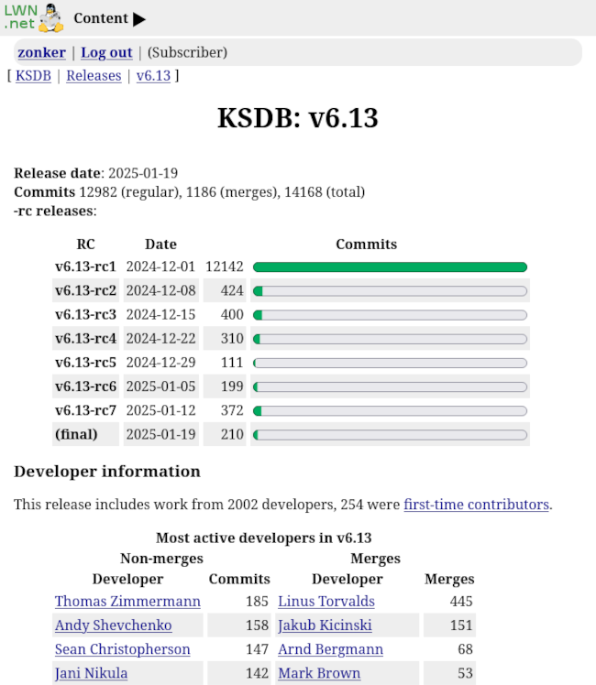This screenshot has height=685, width=596.
Task: Click the Log out link
Action: 106,52
